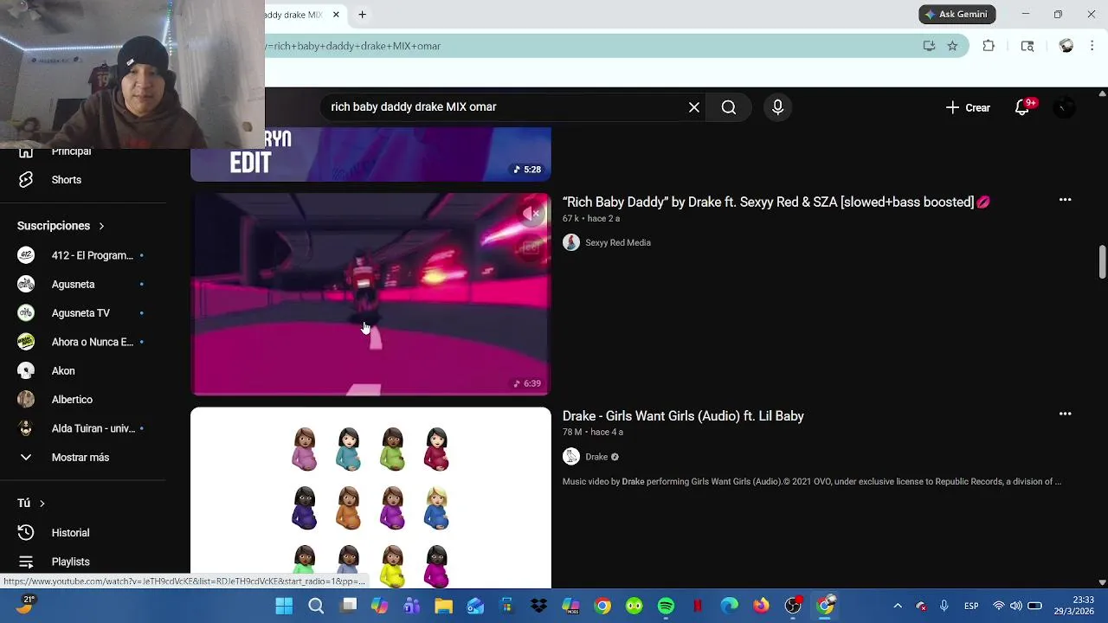The width and height of the screenshot is (1108, 623).
Task: Open Windows taskbar search
Action: pyautogui.click(x=316, y=606)
